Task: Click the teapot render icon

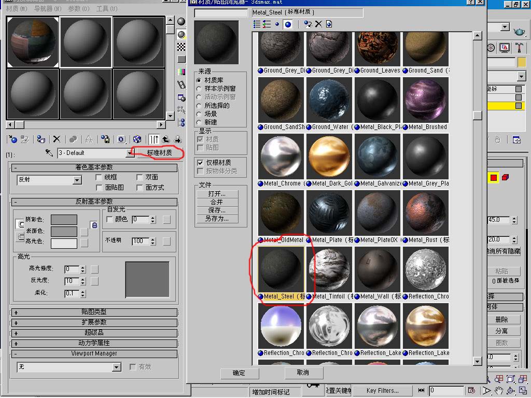Action: [x=519, y=32]
